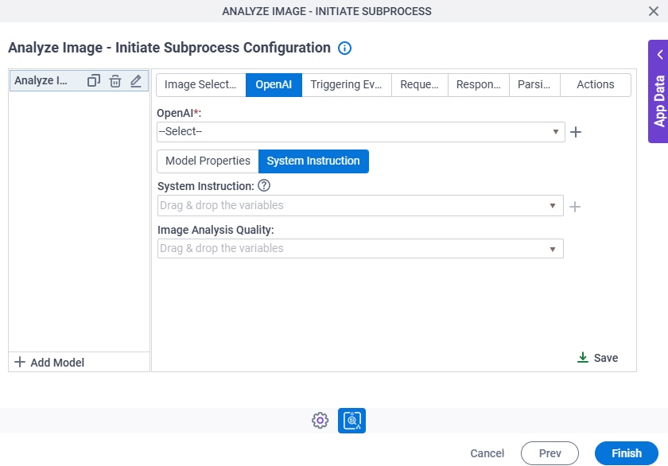Click the Finish button
Viewport: 668px width, 466px height.
627,453
